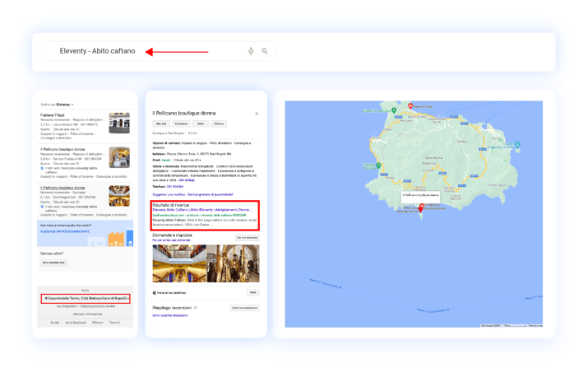This screenshot has width=588, height=377.
Task: Click the Invia button
Action: point(253,292)
